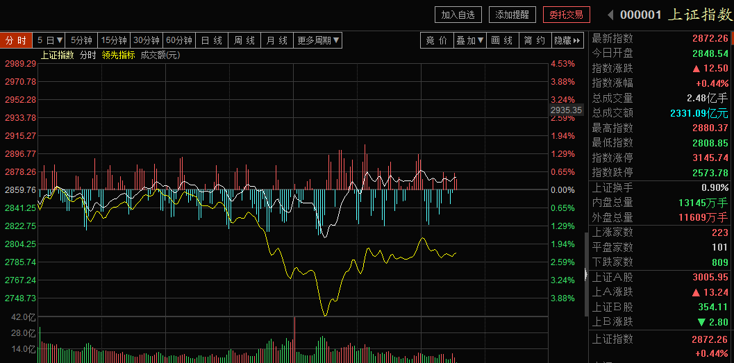
Task: Click the 指数跌停 value 2573.78
Action: (x=710, y=173)
